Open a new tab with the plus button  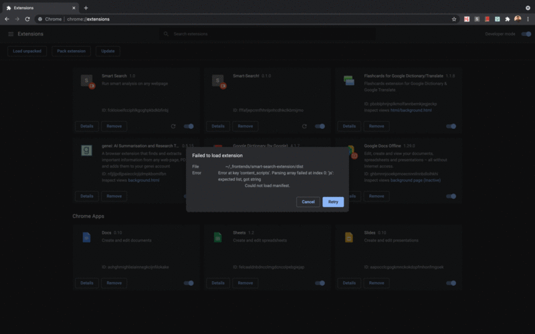pyautogui.click(x=86, y=8)
